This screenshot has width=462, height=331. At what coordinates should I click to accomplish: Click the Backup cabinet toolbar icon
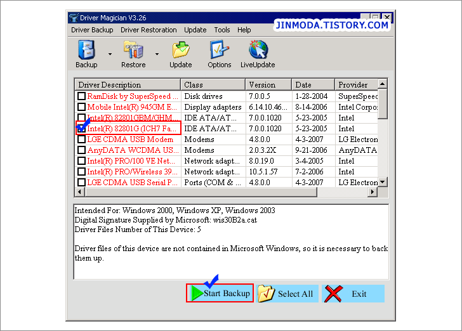click(x=86, y=49)
